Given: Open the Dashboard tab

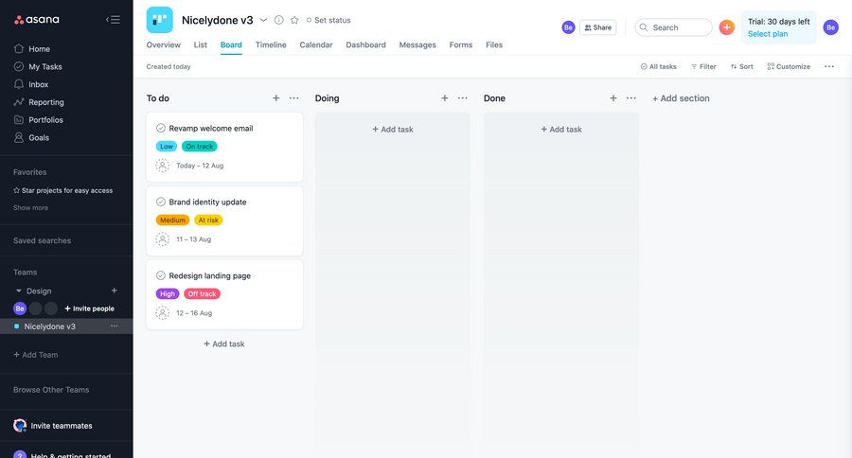Looking at the screenshot, I should click(365, 44).
